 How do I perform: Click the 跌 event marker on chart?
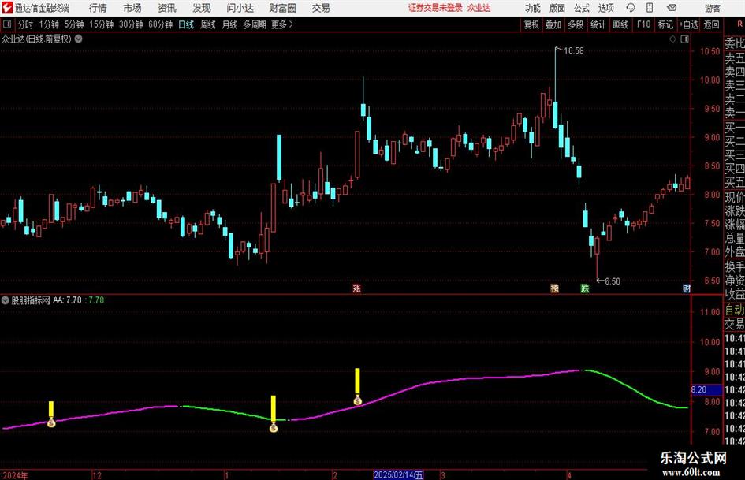[585, 288]
